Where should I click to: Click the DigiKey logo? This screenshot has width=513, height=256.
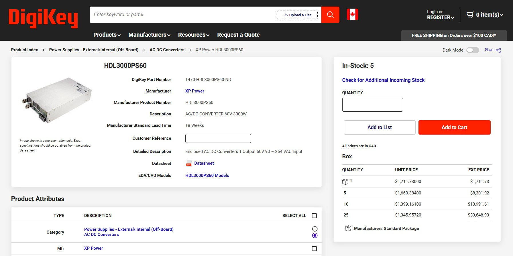click(43, 18)
